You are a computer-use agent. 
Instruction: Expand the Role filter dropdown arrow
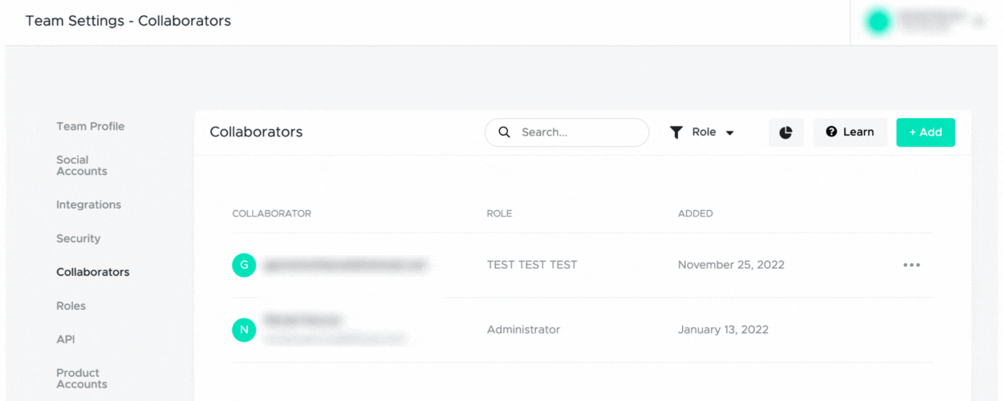(x=729, y=133)
